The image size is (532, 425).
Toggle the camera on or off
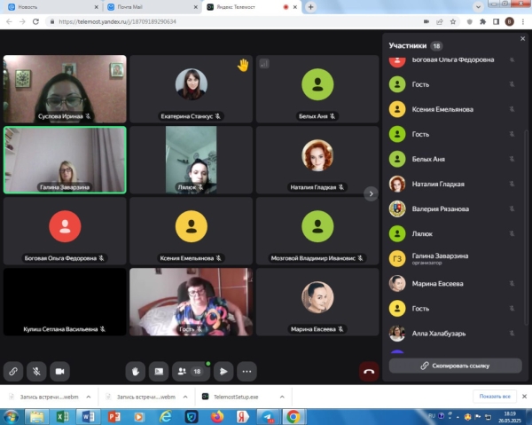pos(60,371)
